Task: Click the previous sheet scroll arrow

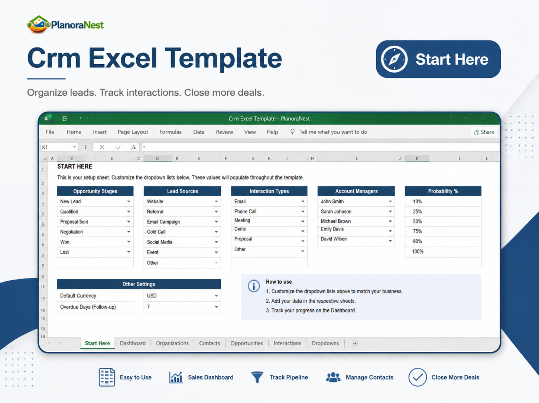Action: pyautogui.click(x=50, y=343)
